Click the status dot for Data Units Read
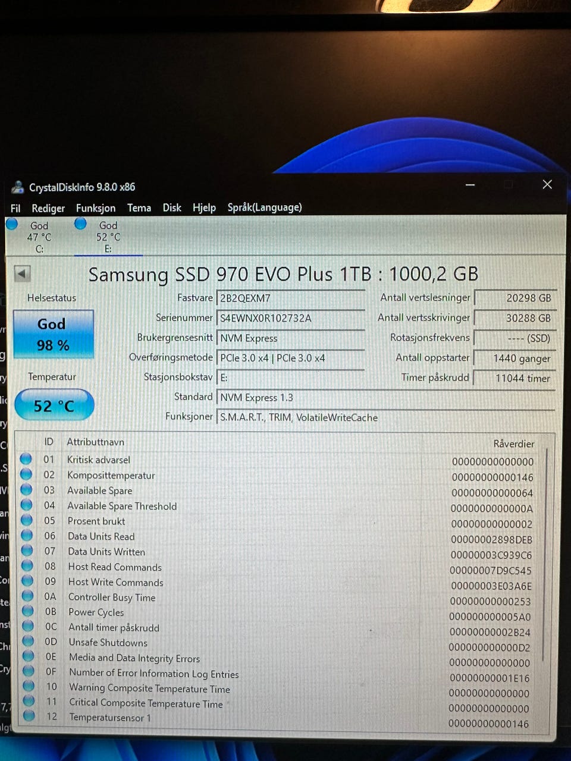The width and height of the screenshot is (571, 761). pos(27,535)
